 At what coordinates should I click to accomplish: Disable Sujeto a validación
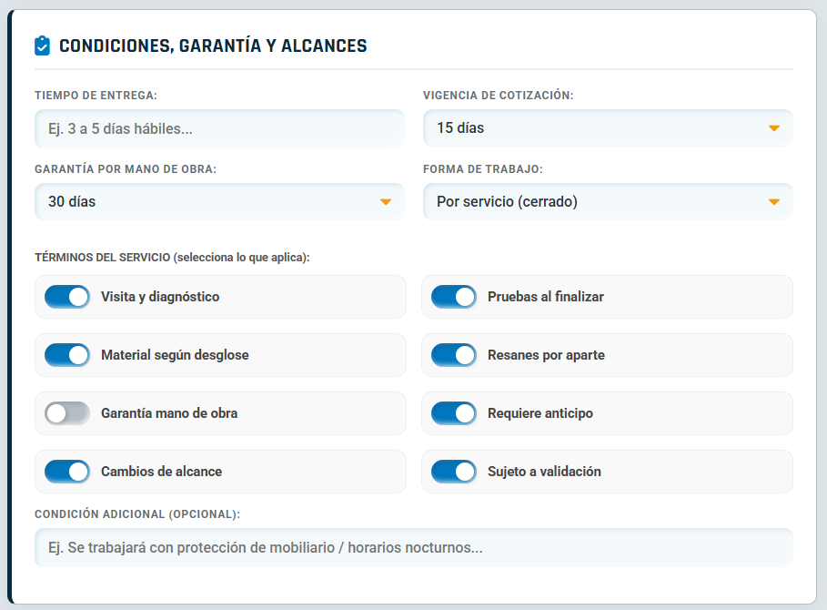(x=453, y=472)
